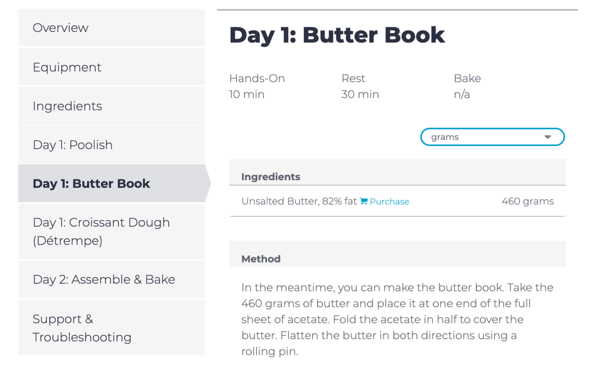Click the Method section header
The height and width of the screenshot is (365, 613).
coord(261,259)
